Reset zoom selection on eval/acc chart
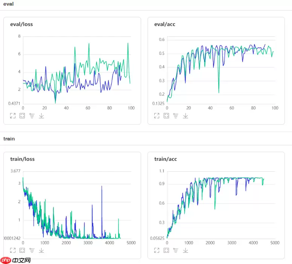Viewport: 292px width, 264px height. (166, 116)
